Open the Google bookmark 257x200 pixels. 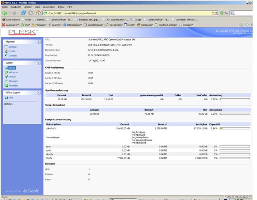click(x=136, y=20)
